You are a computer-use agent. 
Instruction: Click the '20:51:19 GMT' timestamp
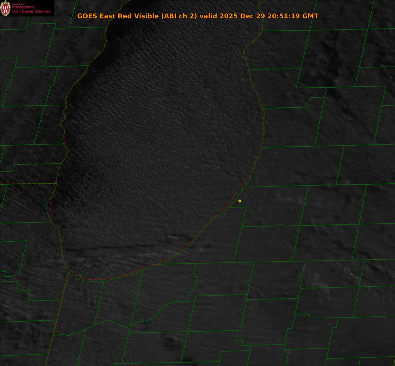[293, 16]
